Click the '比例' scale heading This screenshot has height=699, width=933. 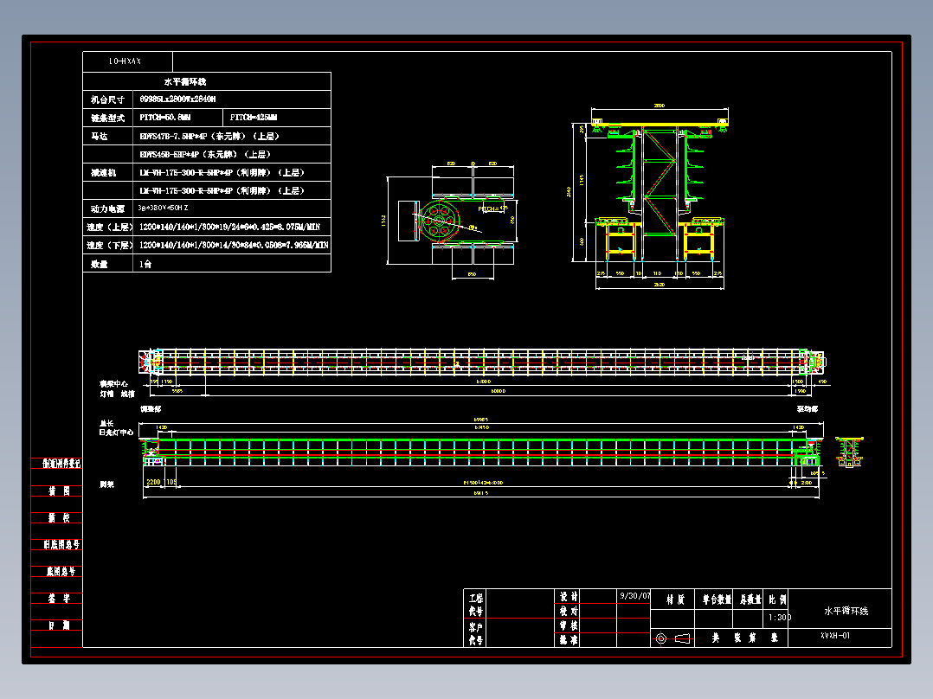coord(778,600)
